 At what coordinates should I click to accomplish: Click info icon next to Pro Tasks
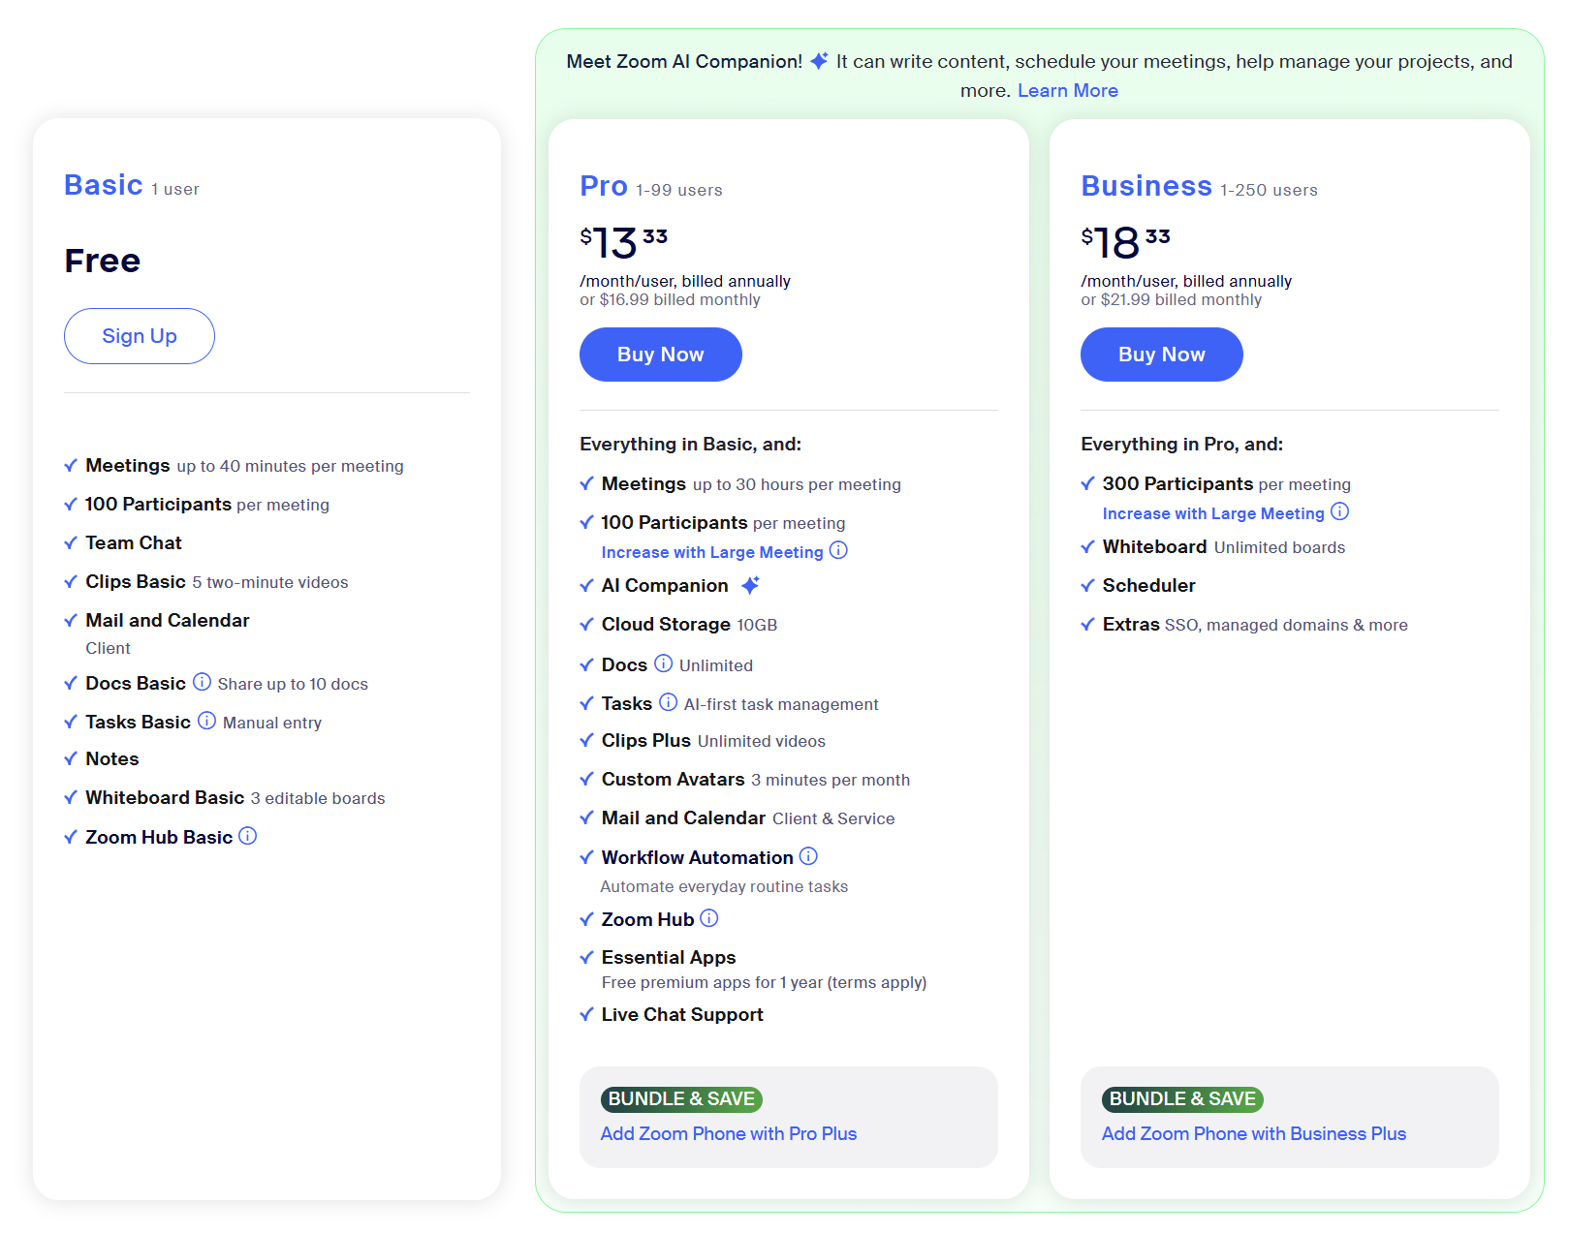pyautogui.click(x=668, y=702)
